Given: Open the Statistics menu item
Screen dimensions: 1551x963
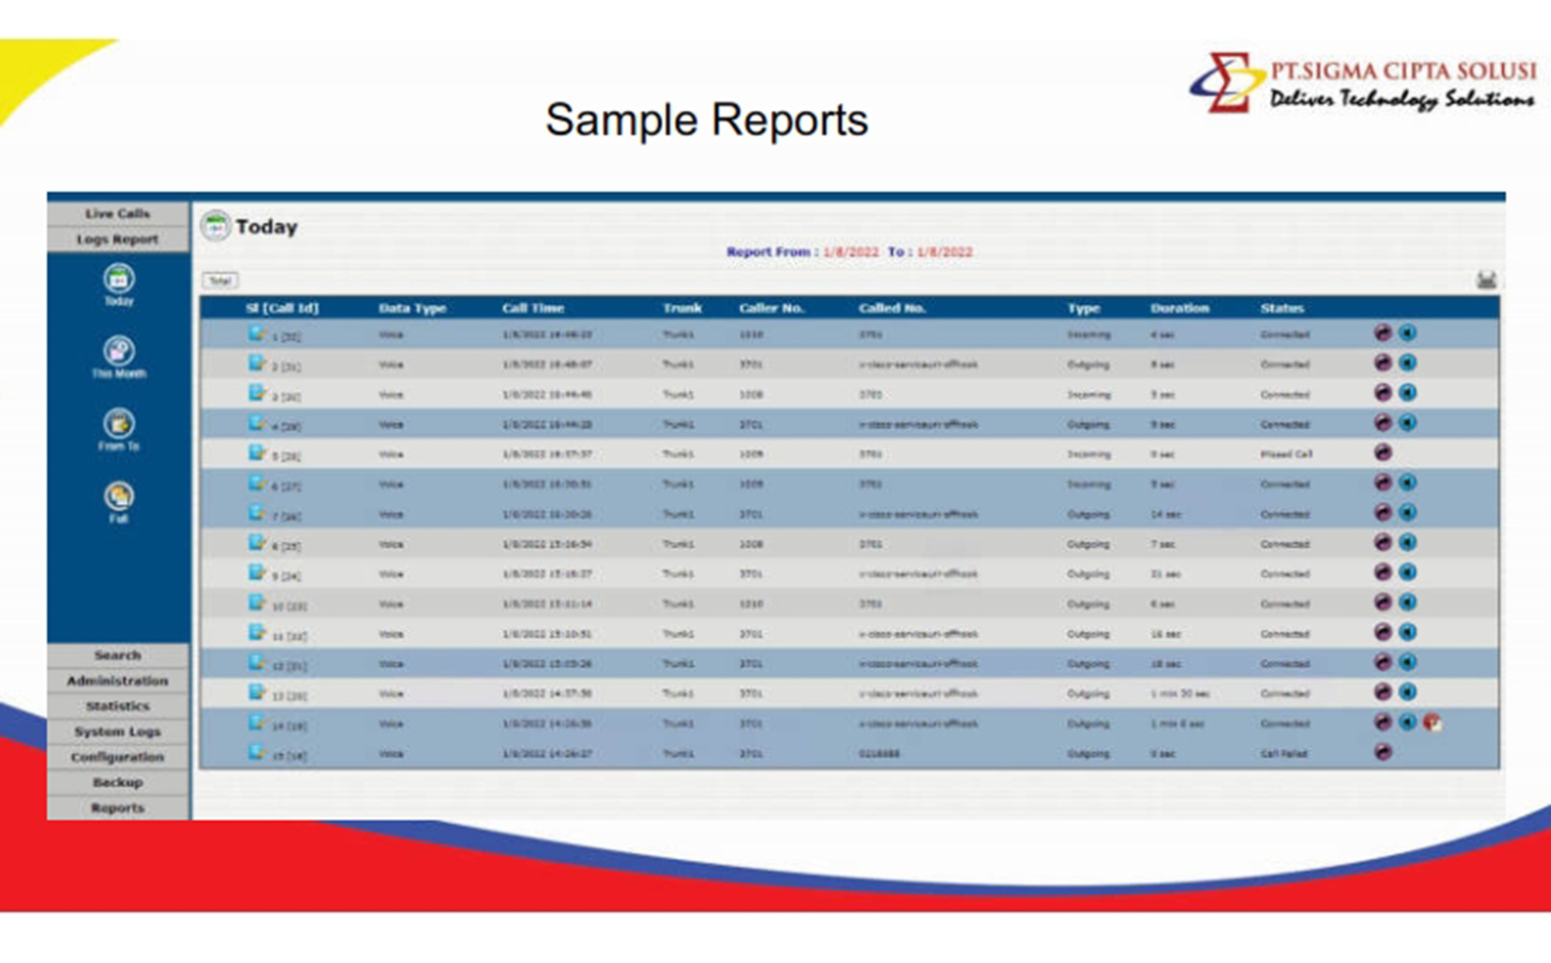Looking at the screenshot, I should [x=118, y=706].
